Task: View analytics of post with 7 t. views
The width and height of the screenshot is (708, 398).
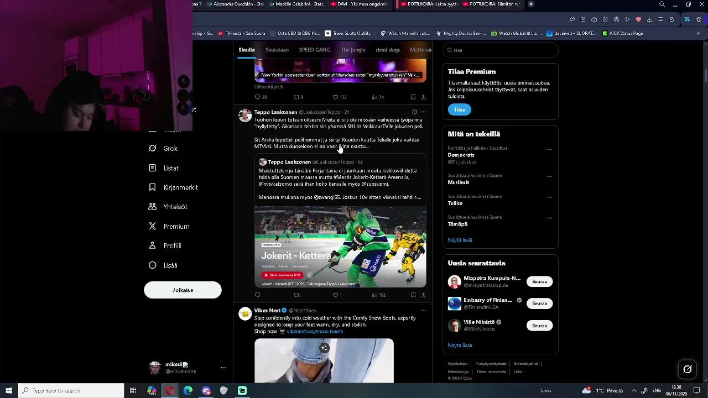Action: point(378,97)
